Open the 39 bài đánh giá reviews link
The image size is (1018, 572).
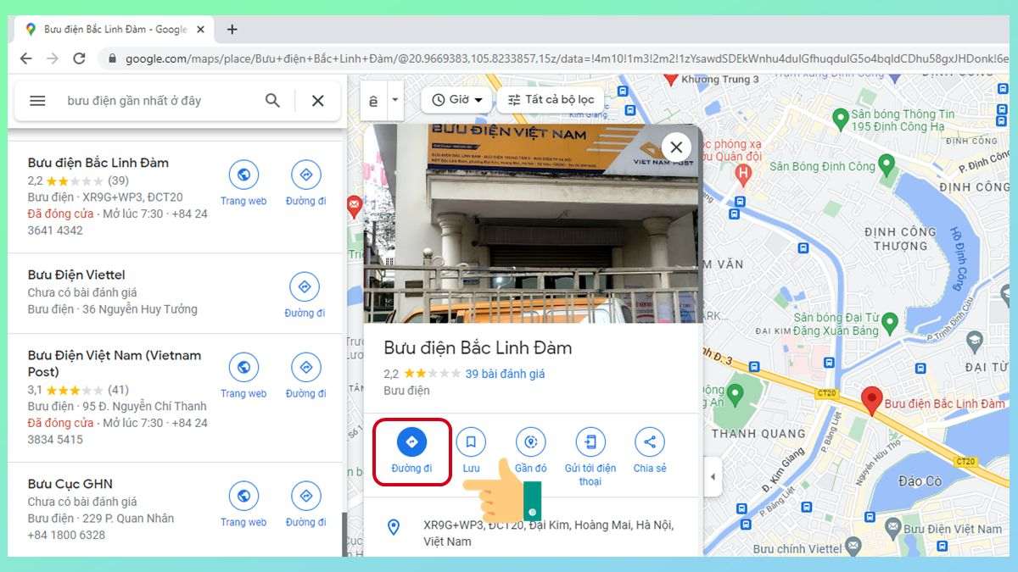(x=505, y=374)
